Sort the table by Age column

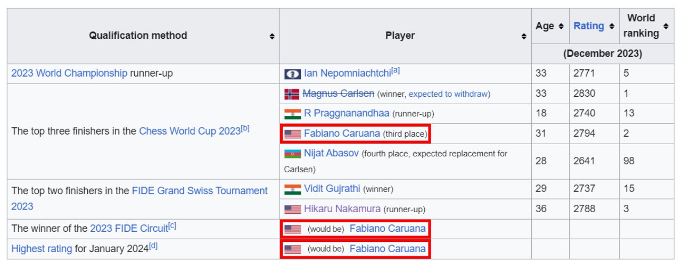pos(561,26)
